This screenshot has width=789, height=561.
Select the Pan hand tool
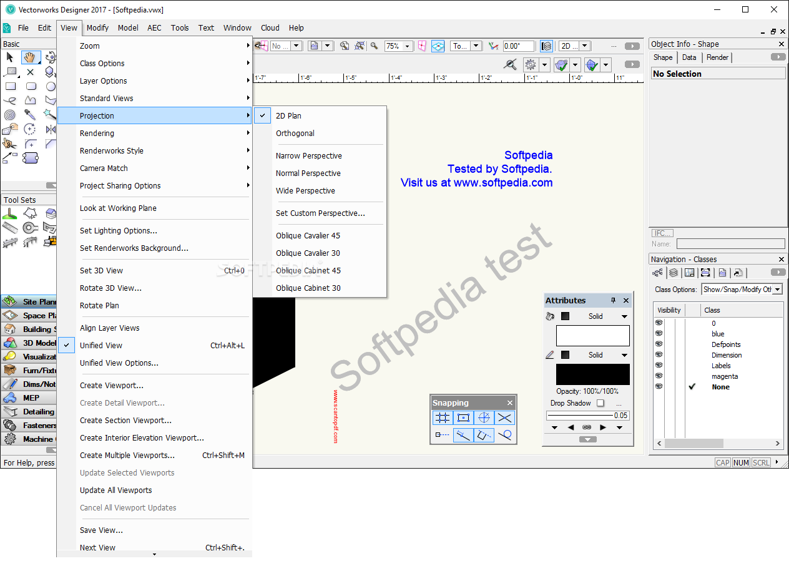coord(30,57)
